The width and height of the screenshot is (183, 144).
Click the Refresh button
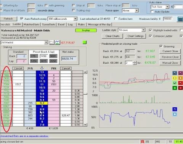(8, 19)
